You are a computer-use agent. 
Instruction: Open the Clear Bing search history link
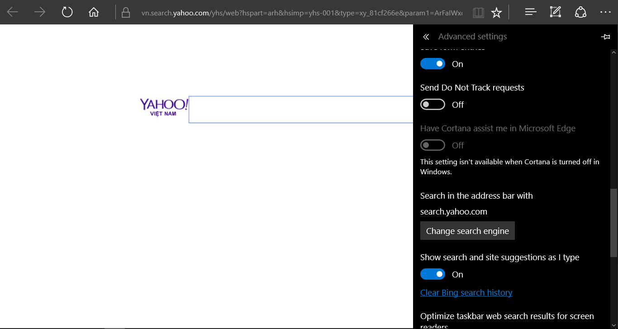tap(466, 293)
